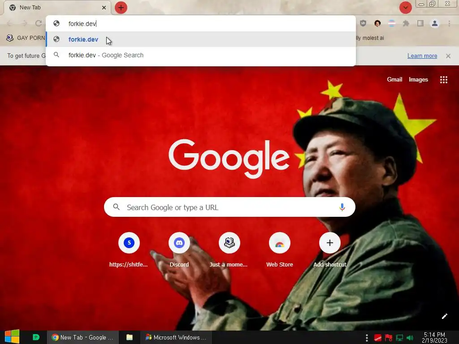This screenshot has height=344, width=459.
Task: Close the New Tab tab
Action: click(x=104, y=8)
